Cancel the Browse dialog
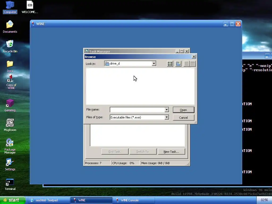Image resolution: width=272 pixels, height=204 pixels. tap(184, 118)
